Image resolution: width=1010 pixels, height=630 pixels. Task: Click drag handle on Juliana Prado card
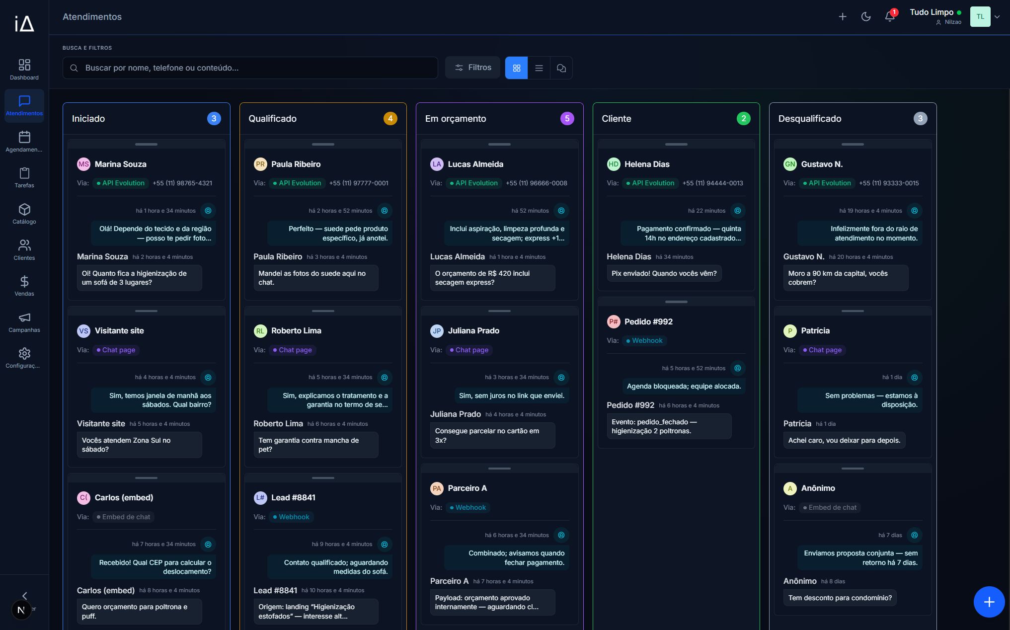pyautogui.click(x=500, y=311)
